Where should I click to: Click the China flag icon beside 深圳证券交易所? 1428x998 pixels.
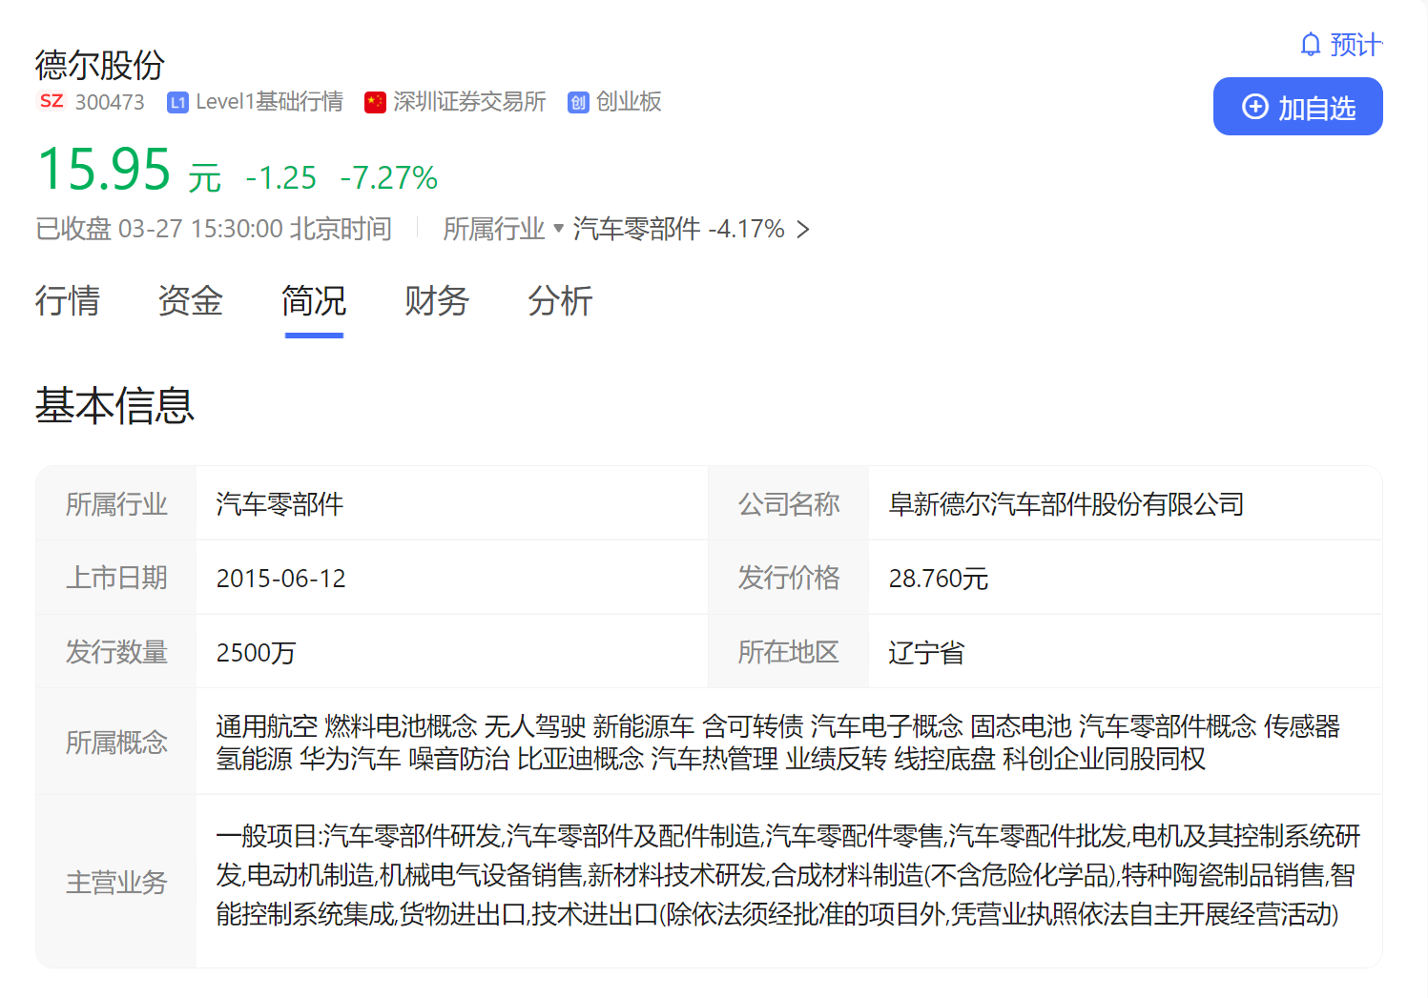tap(375, 102)
